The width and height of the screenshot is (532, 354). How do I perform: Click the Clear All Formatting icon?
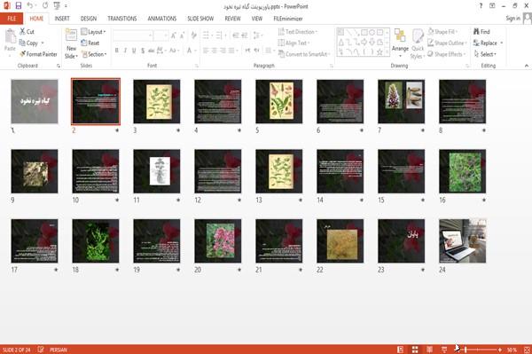pos(193,35)
